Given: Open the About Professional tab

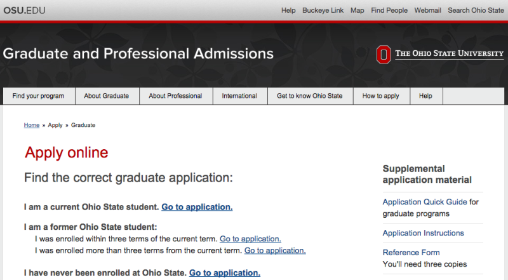Looking at the screenshot, I should (x=175, y=96).
